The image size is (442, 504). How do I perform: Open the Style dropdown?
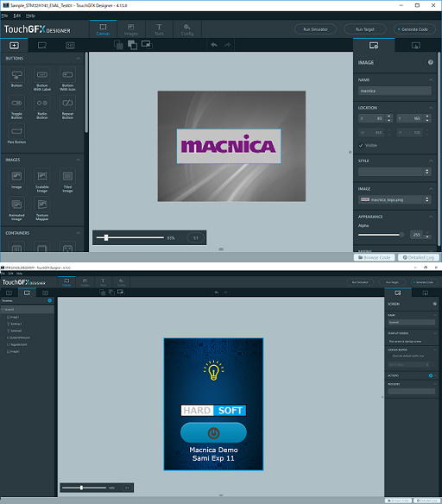[395, 172]
